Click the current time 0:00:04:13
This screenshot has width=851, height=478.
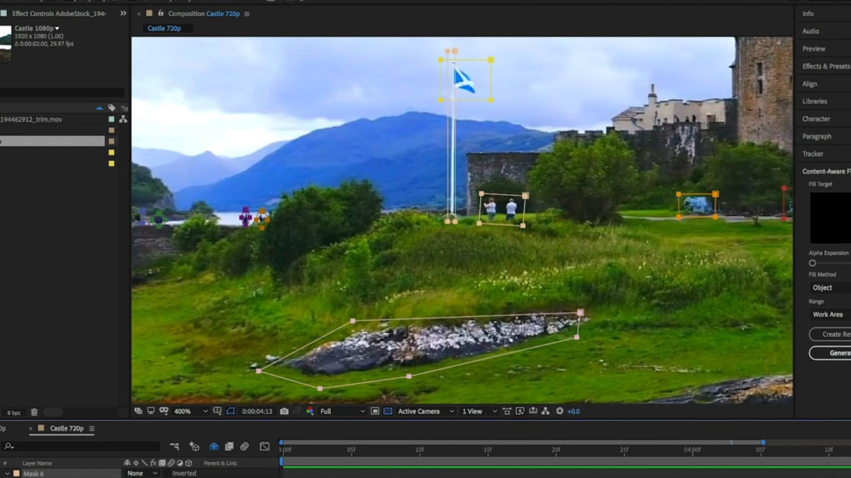pyautogui.click(x=257, y=411)
